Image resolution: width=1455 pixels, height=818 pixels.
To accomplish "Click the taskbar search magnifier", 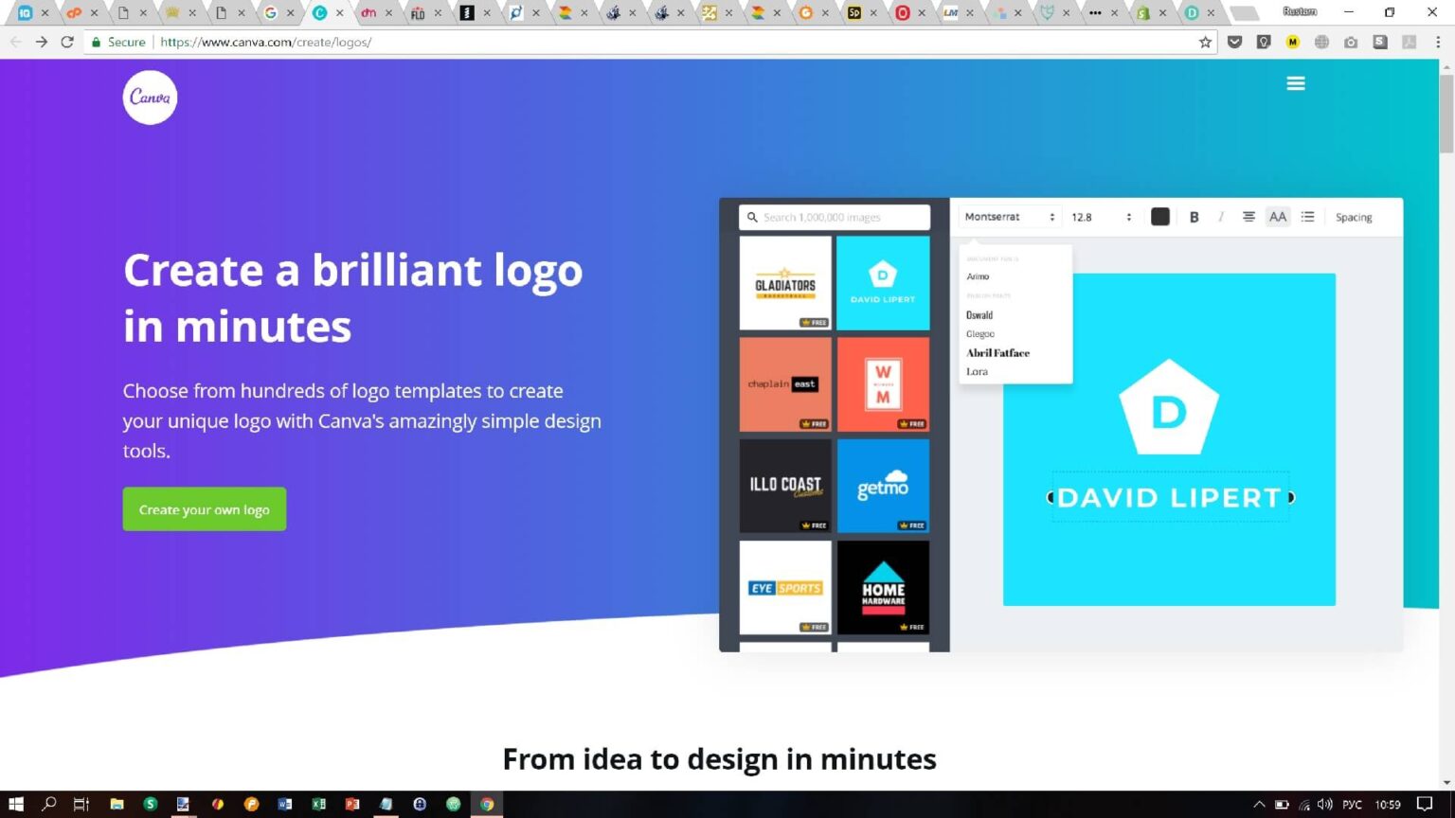I will click(x=49, y=804).
